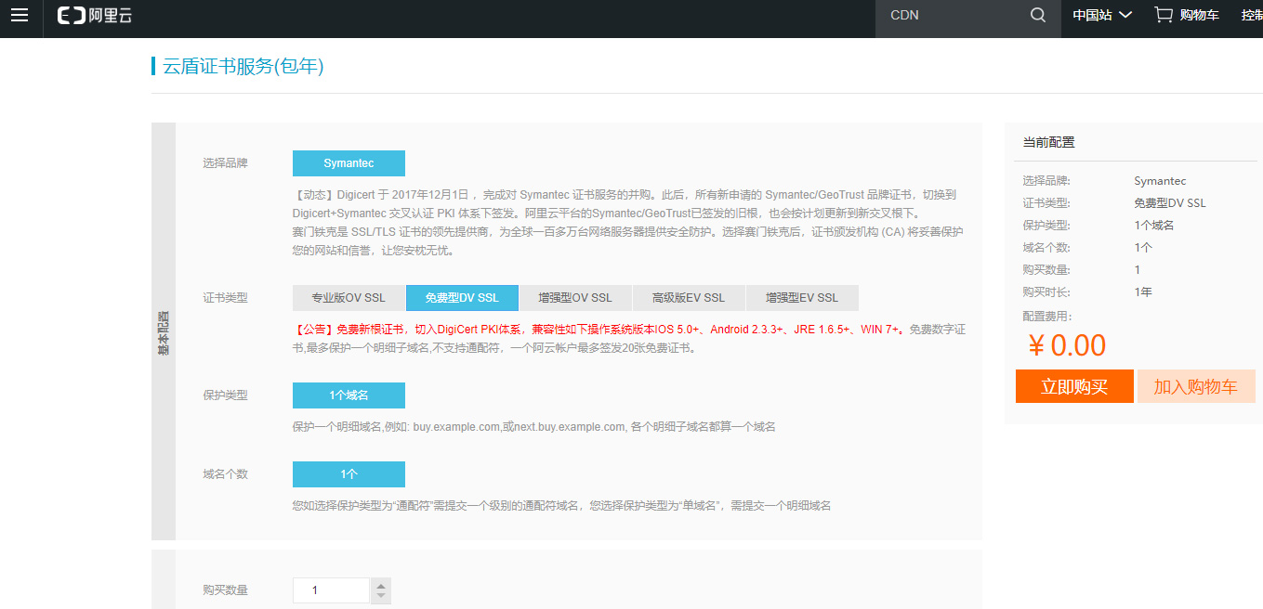Click the 当前配置 panel heading
The image size is (1263, 609).
pyautogui.click(x=1048, y=142)
